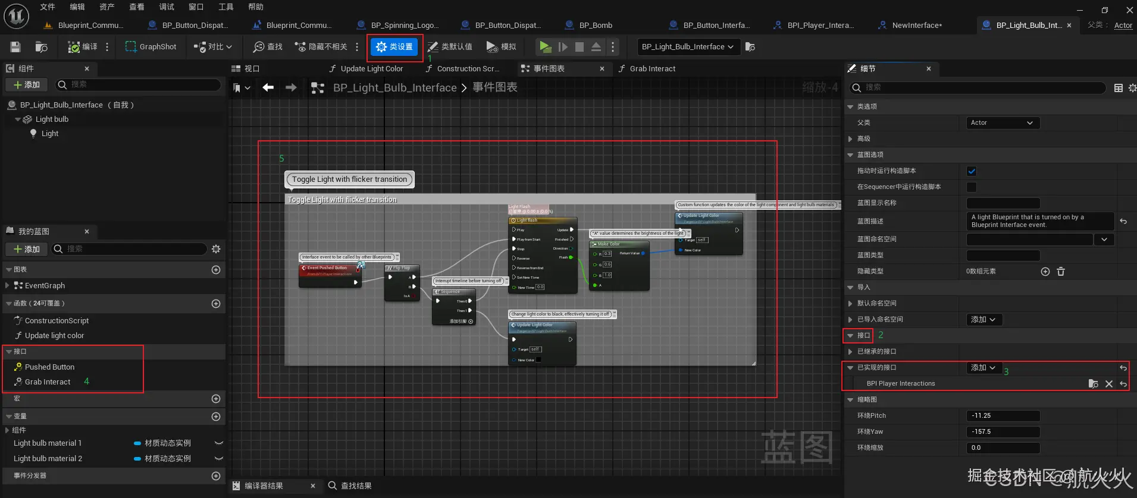Enable run construction script in Sequencer checkbox
This screenshot has height=498, width=1137.
tap(972, 187)
